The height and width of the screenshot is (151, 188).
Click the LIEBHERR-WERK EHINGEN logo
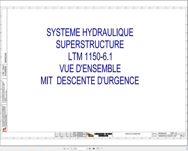103,135
